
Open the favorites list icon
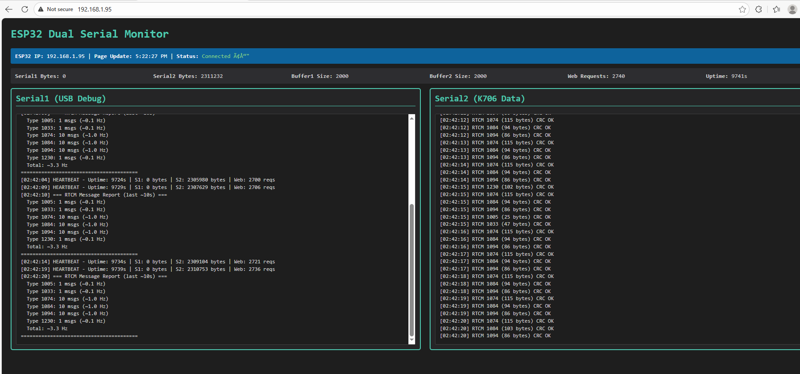(x=777, y=9)
